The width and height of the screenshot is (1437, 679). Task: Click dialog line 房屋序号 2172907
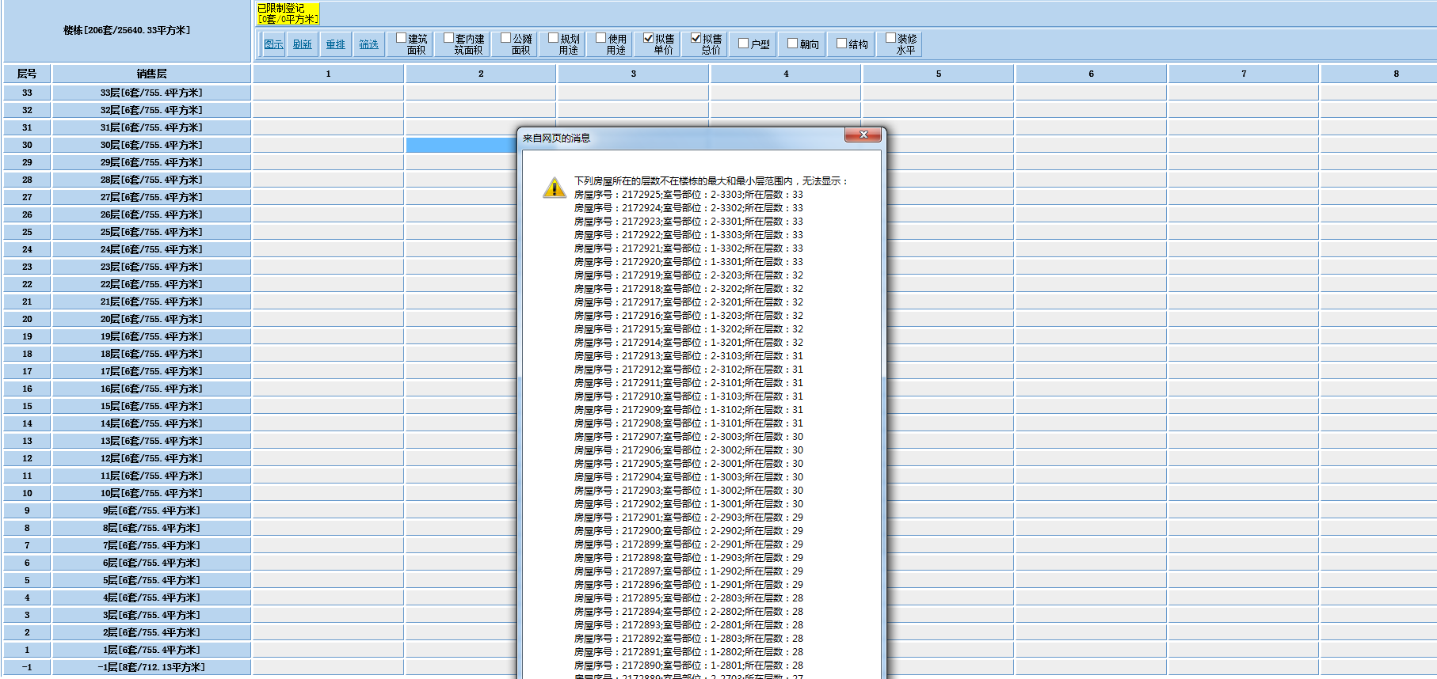coord(688,437)
